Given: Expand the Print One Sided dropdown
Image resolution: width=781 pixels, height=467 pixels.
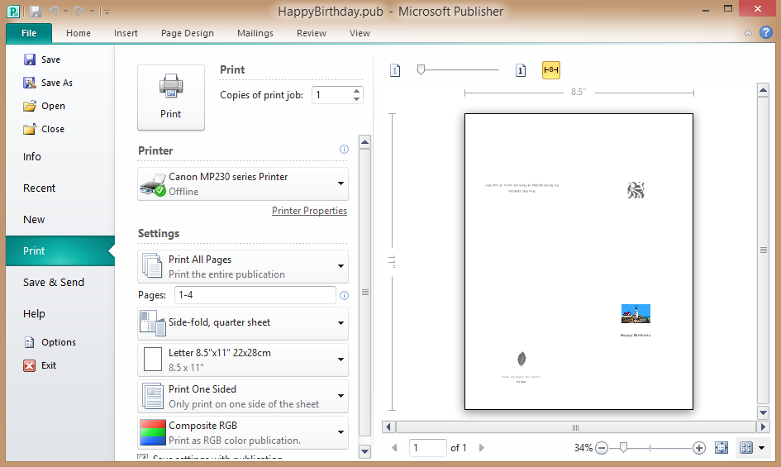Looking at the screenshot, I should point(243,396).
